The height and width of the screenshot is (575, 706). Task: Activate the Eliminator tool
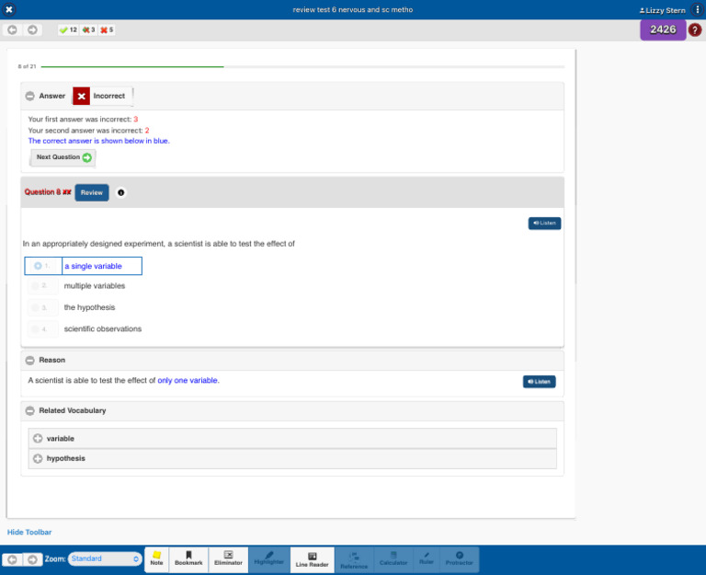[228, 558]
